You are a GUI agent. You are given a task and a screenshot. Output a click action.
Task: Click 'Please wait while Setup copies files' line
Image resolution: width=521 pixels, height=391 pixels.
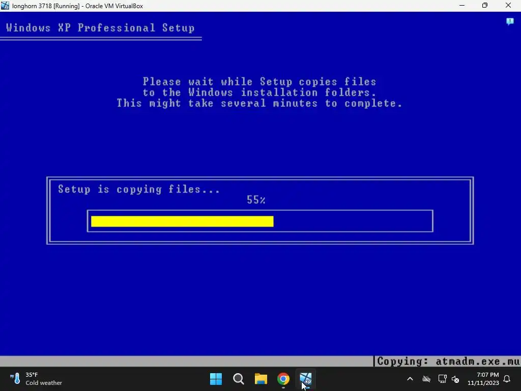coord(259,82)
